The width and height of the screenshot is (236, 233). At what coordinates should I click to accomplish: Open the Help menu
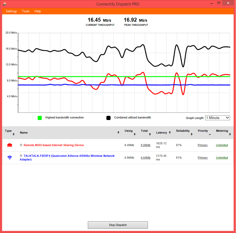click(38, 11)
